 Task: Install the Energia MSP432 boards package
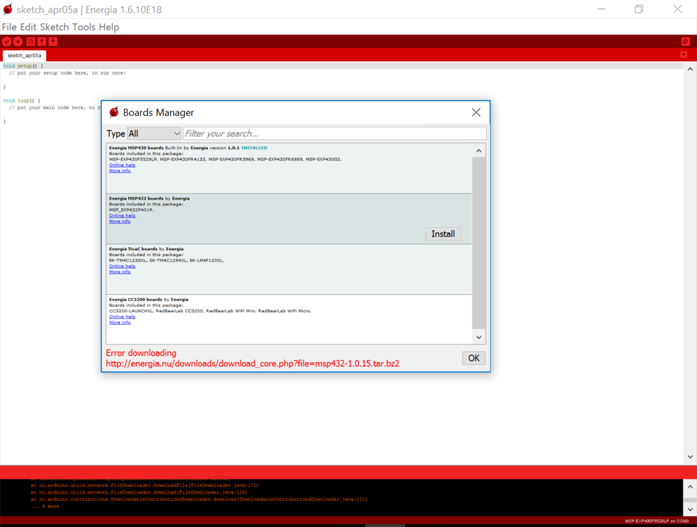[443, 234]
